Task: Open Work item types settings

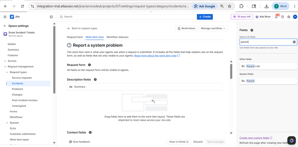Action: pyautogui.click(x=19, y=140)
